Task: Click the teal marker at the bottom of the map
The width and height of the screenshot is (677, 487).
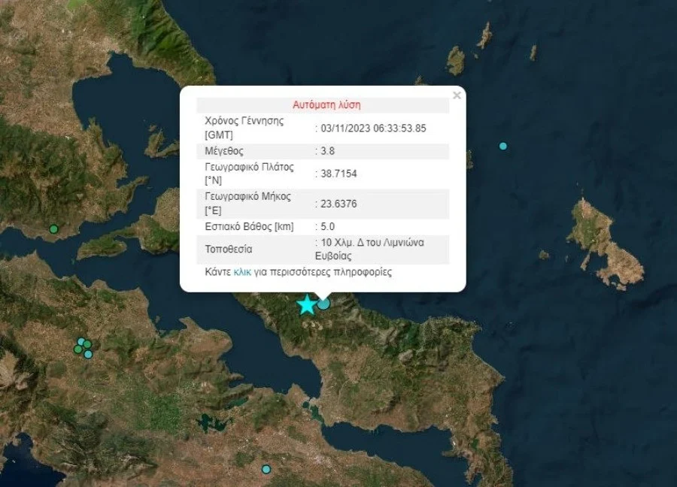Action: coord(266,469)
